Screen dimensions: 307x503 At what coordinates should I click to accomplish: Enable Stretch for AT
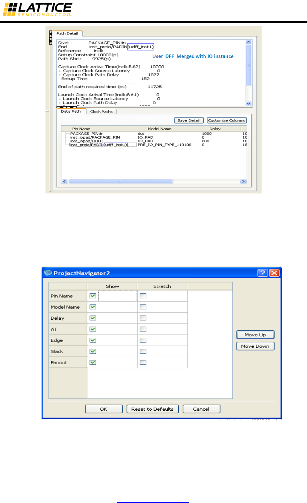point(143,329)
